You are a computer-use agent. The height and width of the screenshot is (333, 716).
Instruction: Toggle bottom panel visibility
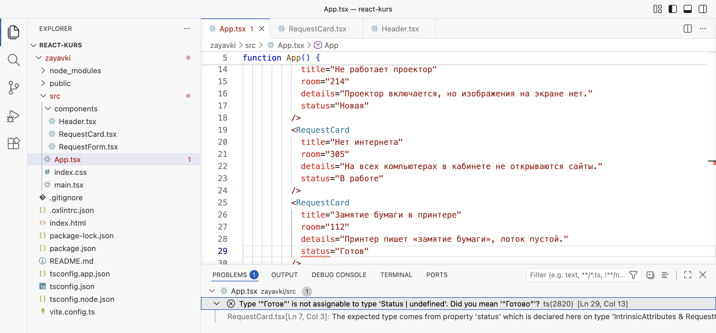pos(688,9)
